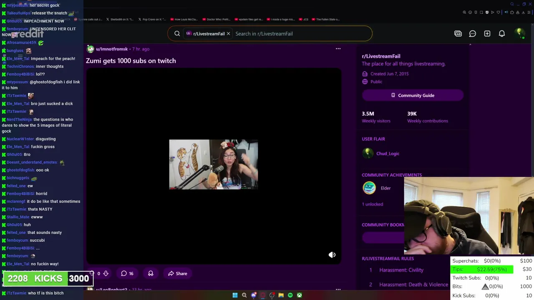Switch to the epstein files get re... tab
Screen dimensions: 534x300
click(249, 19)
